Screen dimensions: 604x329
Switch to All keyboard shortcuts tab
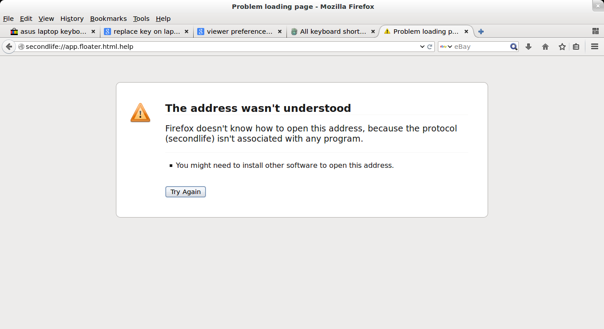[333, 32]
